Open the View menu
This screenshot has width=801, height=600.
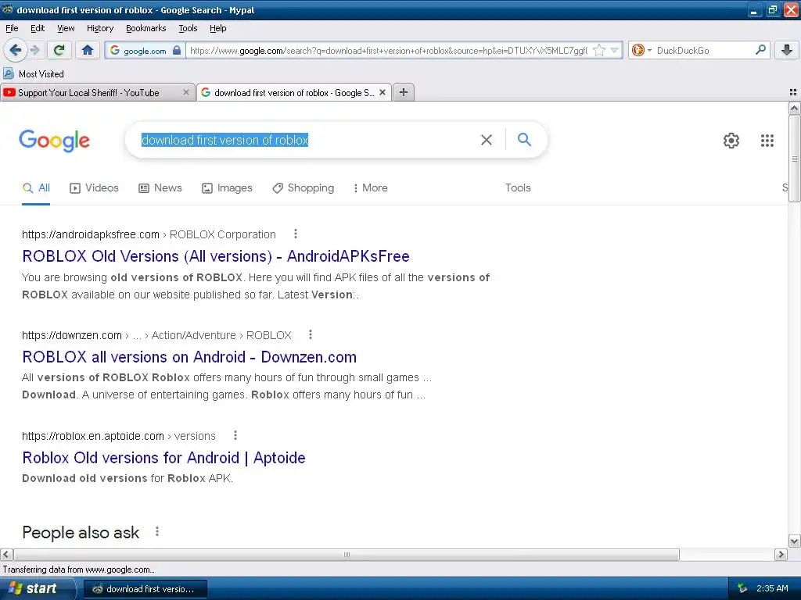click(x=66, y=29)
